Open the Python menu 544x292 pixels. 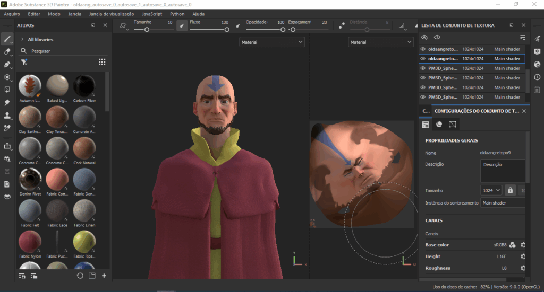click(x=177, y=14)
